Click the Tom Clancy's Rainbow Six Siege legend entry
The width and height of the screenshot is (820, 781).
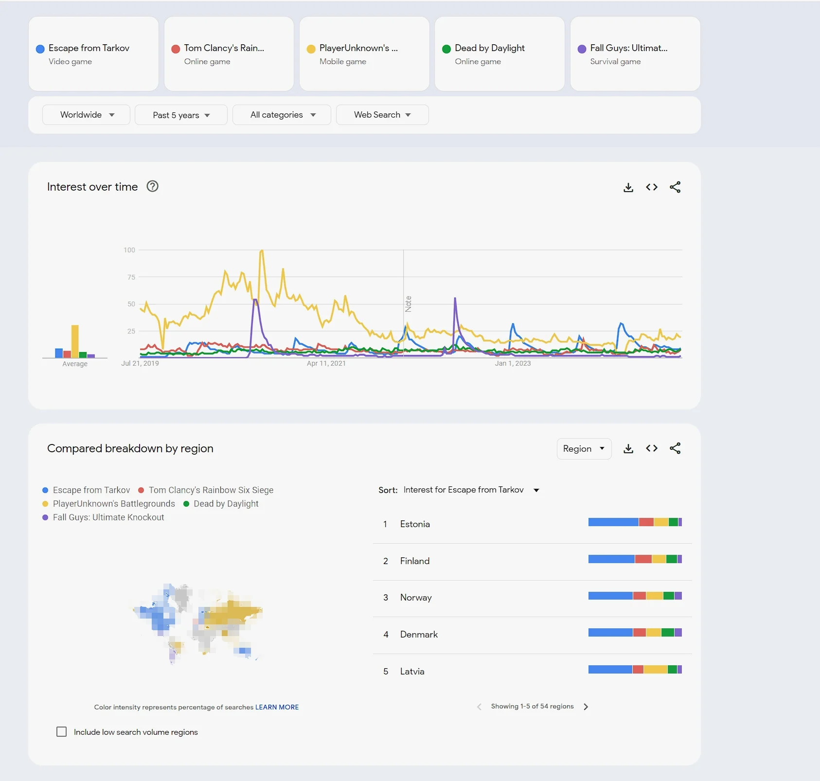206,490
